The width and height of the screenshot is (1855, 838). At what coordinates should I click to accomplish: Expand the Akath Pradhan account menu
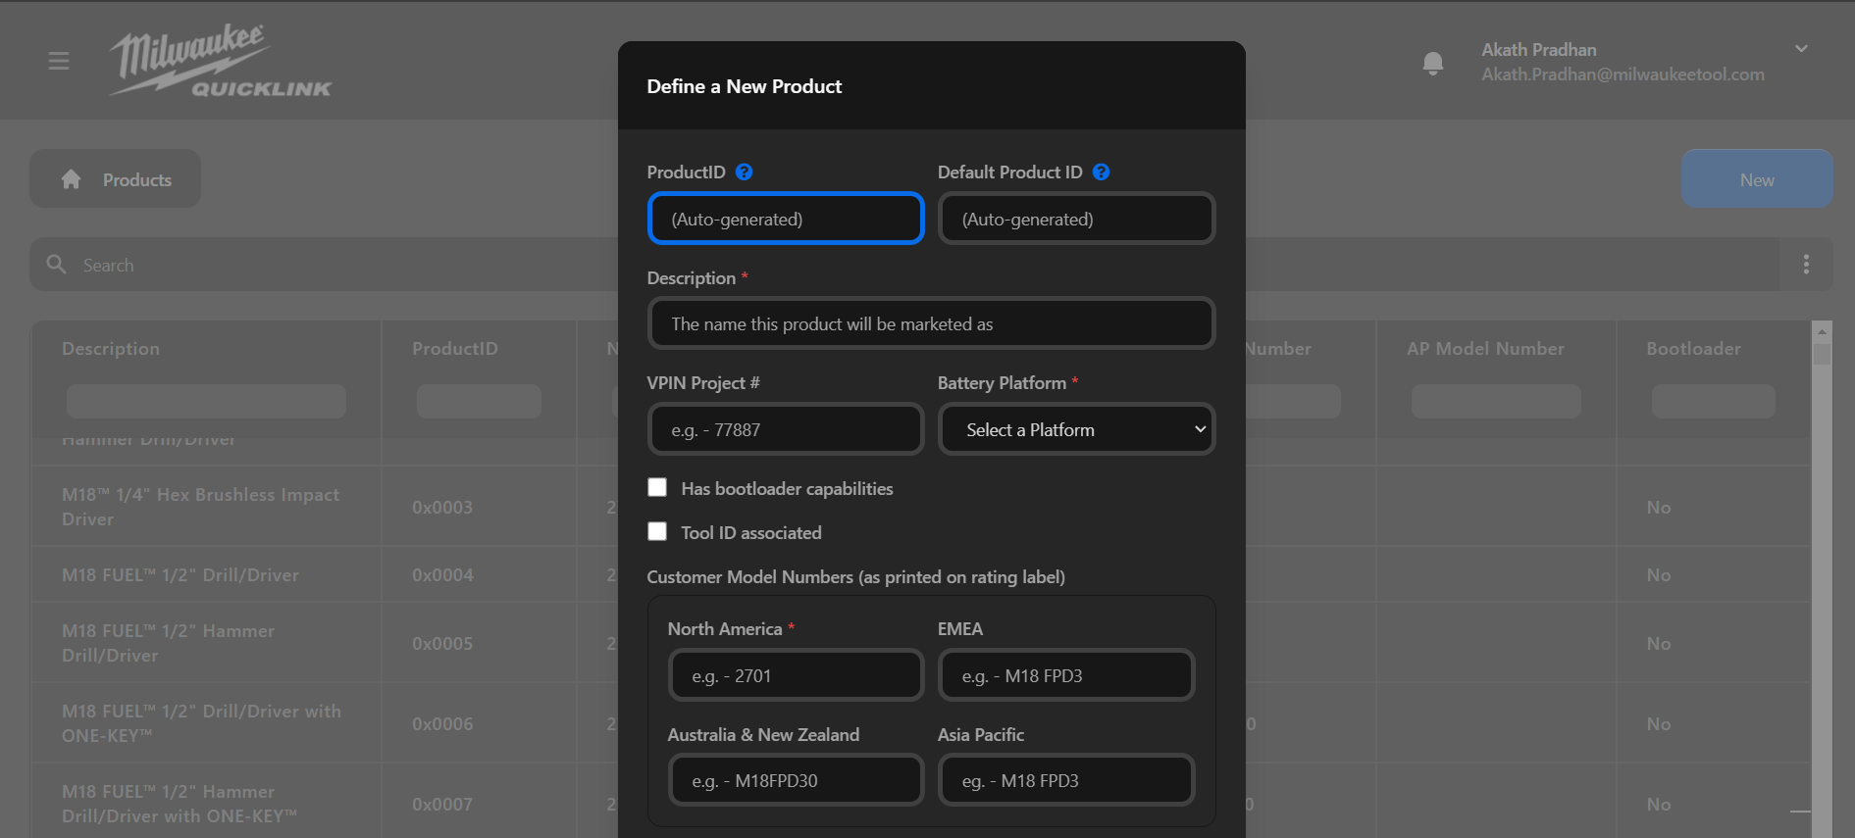click(1801, 49)
